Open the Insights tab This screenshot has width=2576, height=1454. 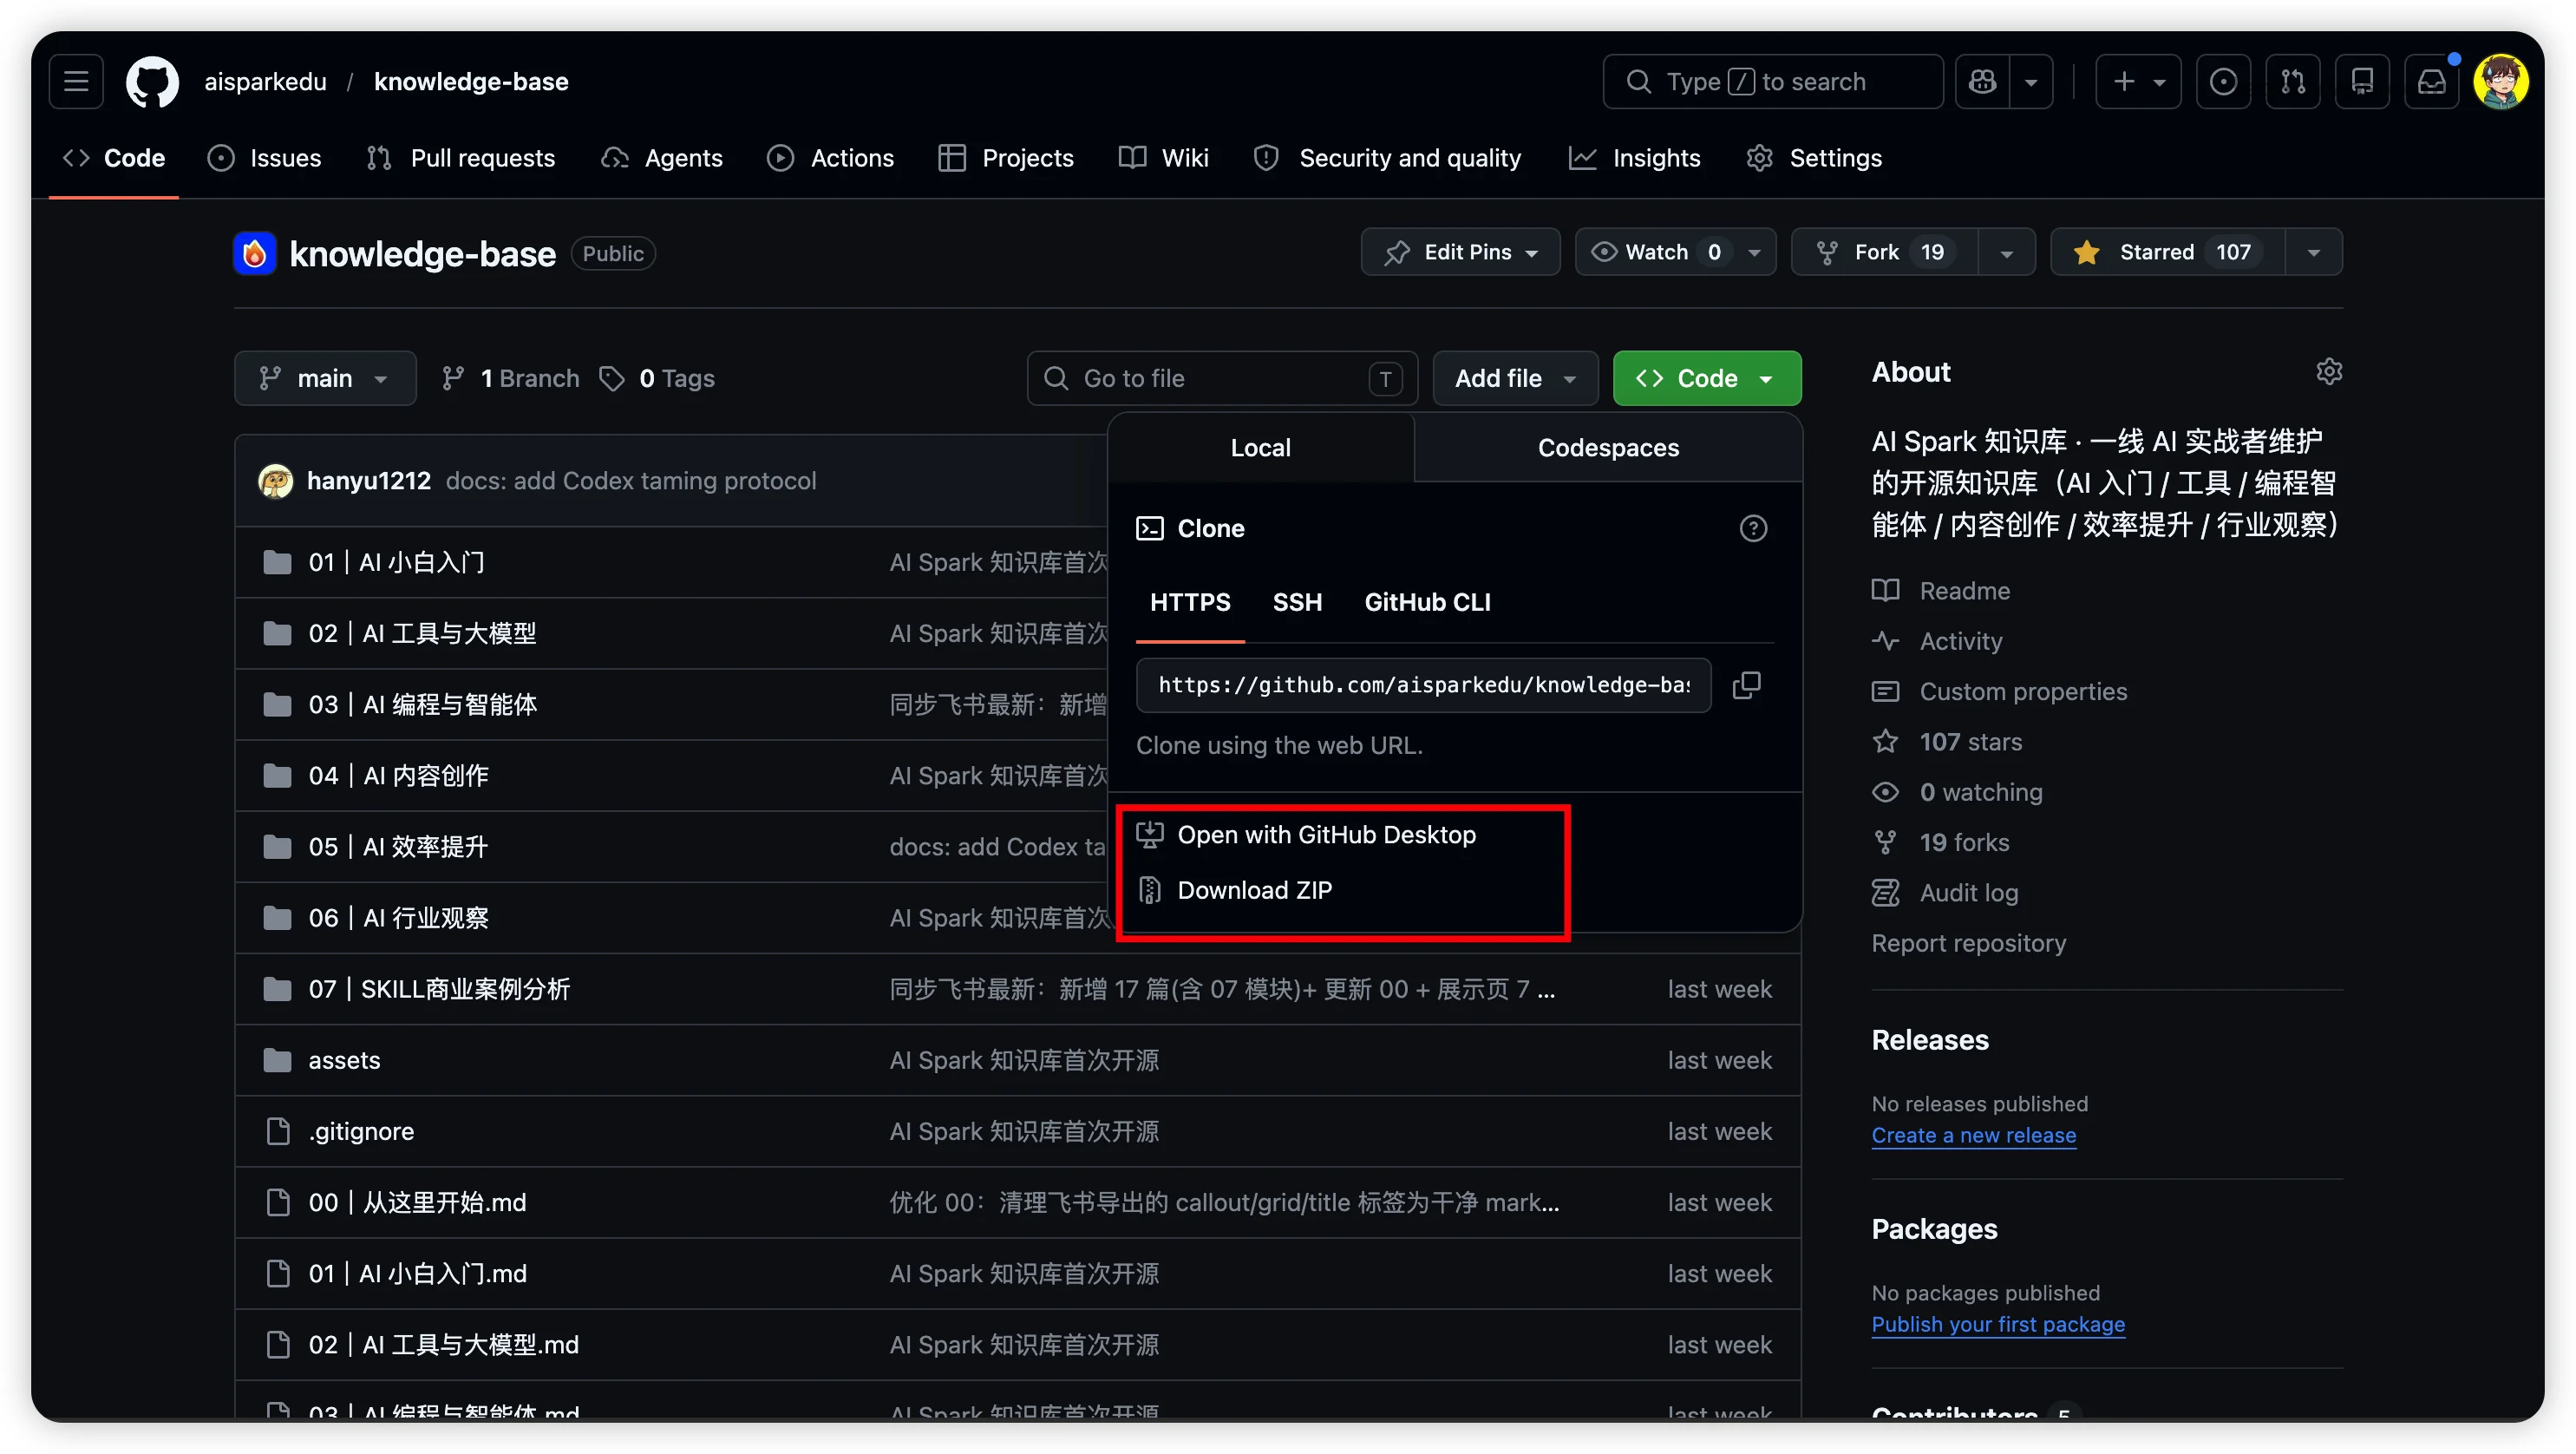pos(1634,158)
